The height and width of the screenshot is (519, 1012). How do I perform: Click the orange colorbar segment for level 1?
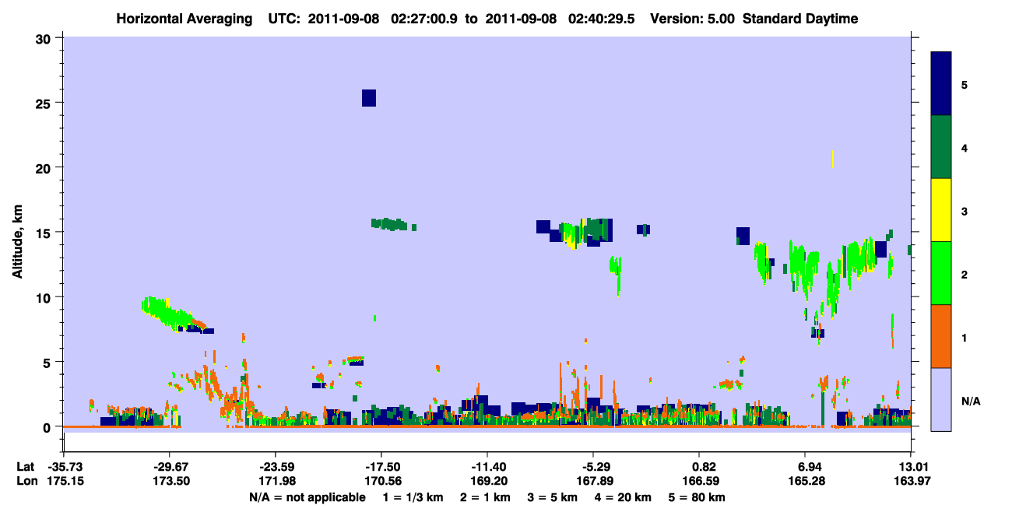pos(941,336)
